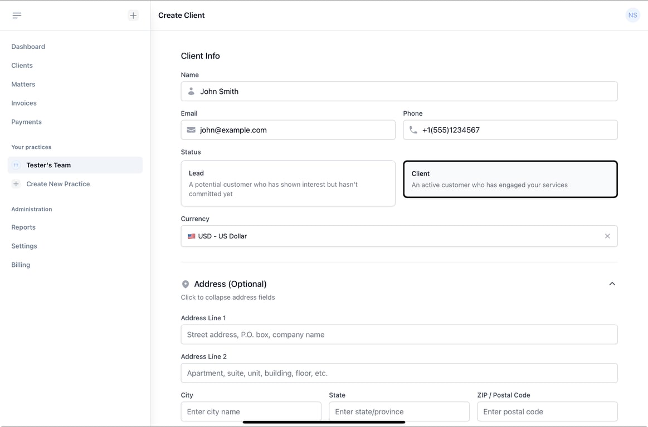The image size is (648, 427).
Task: Open the Matters section
Action: 23,85
